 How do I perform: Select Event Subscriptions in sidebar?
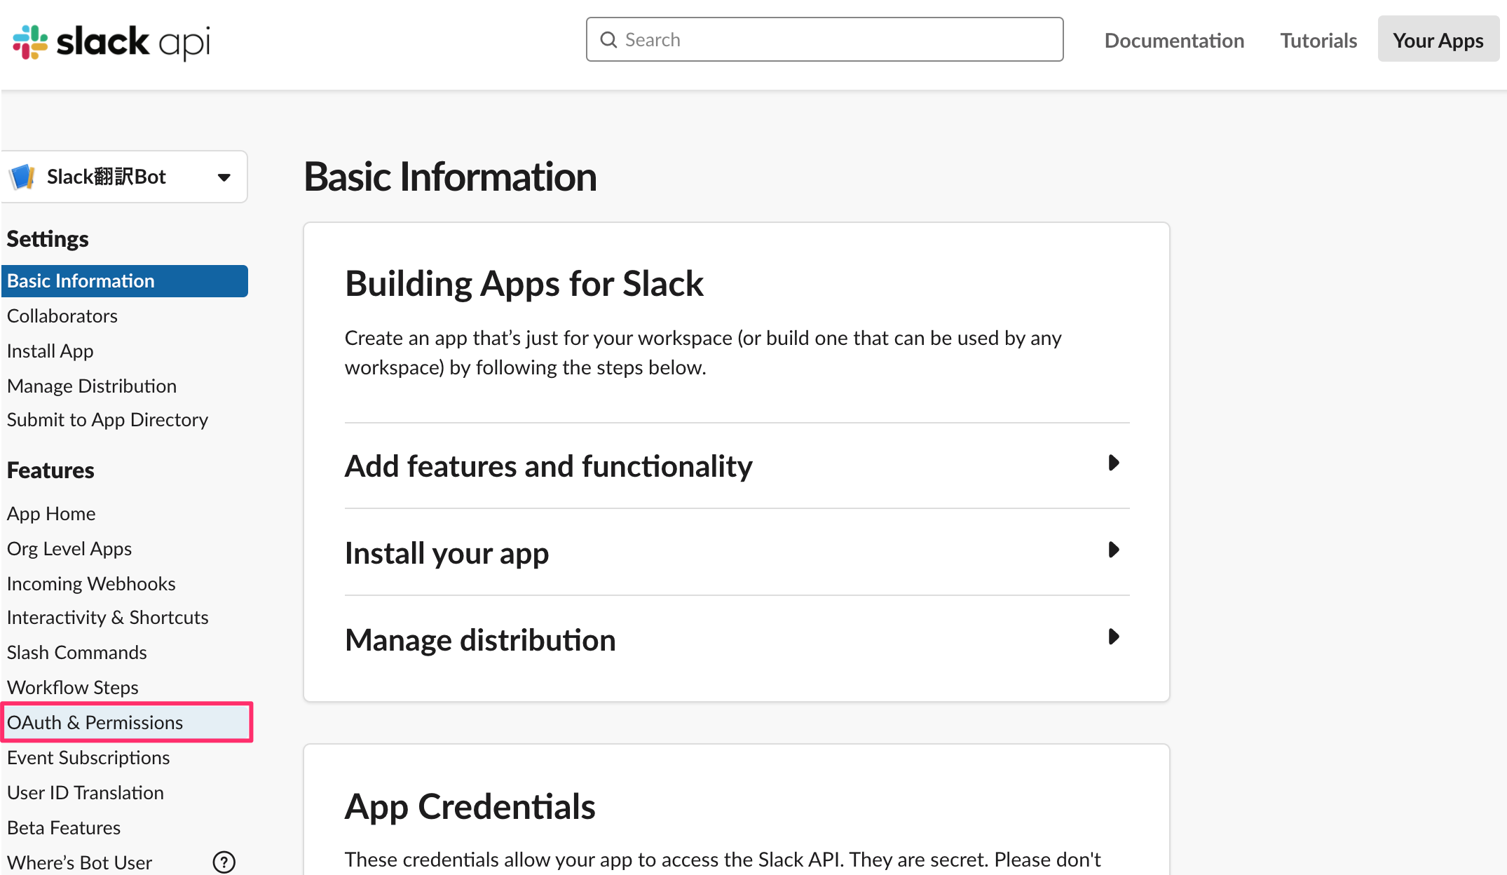pos(88,757)
